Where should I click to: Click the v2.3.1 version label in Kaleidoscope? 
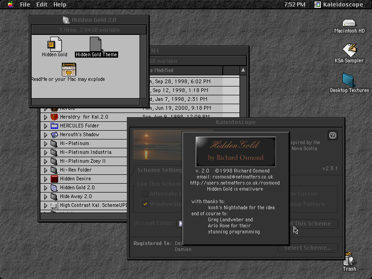[x=330, y=168]
